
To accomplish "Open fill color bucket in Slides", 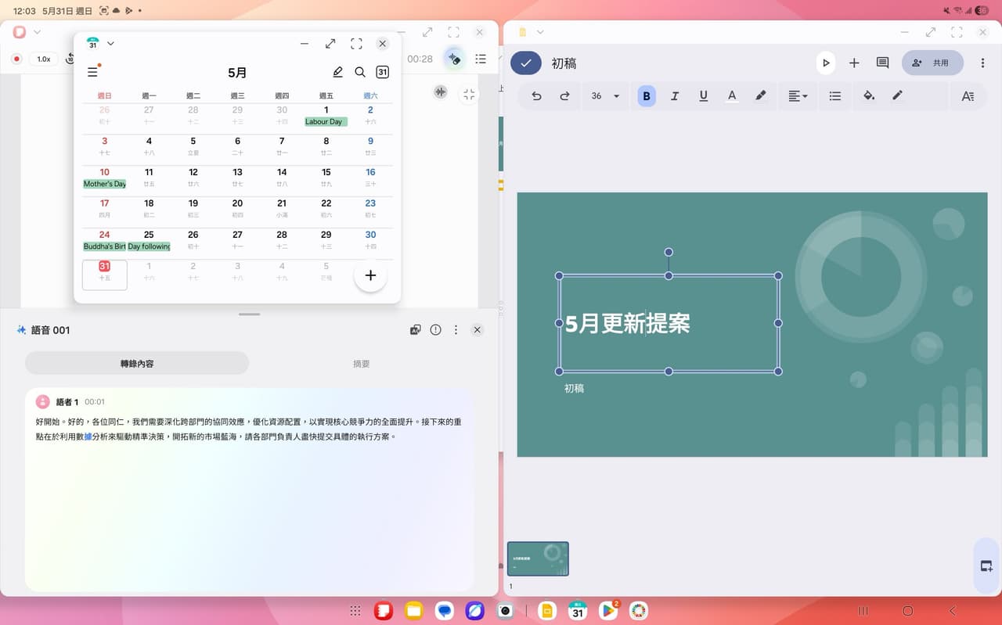I will pos(869,96).
